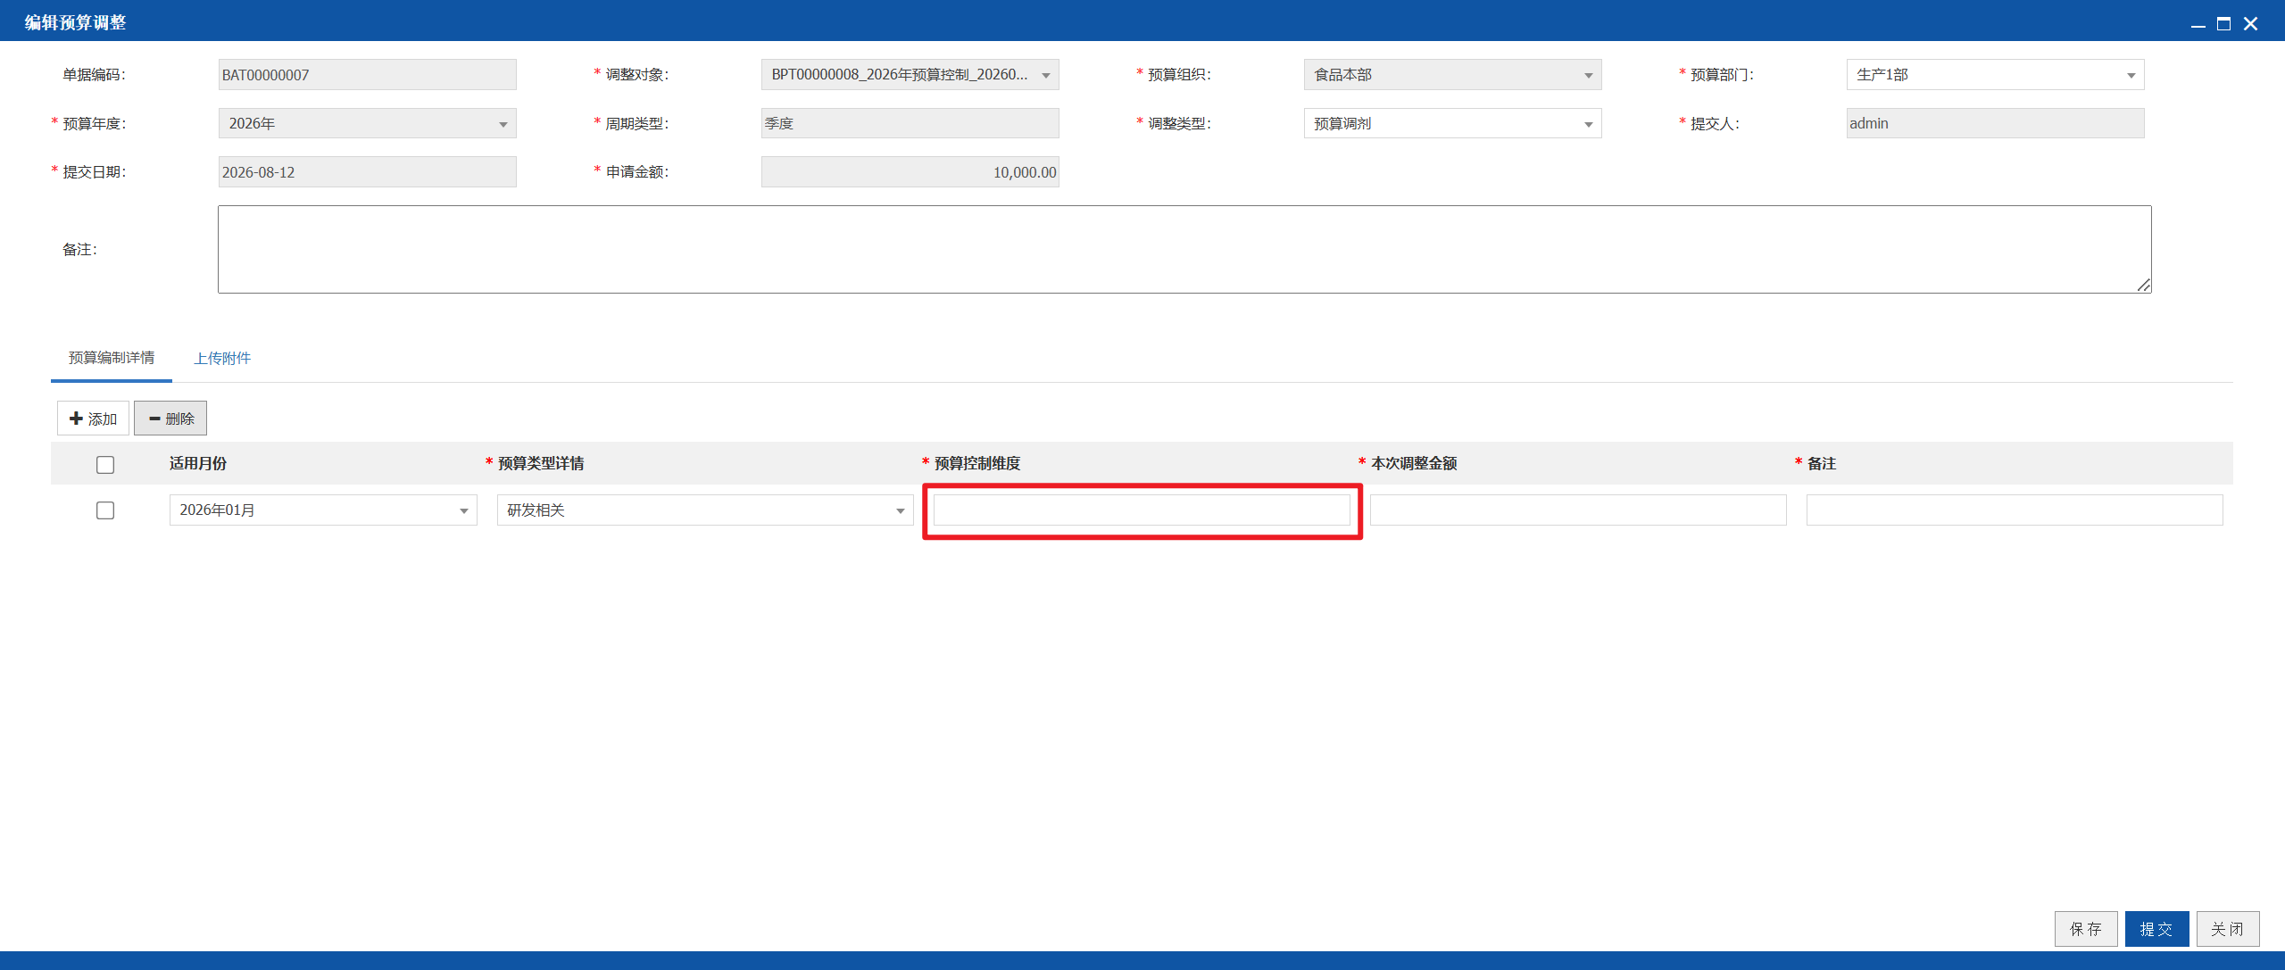
Task: Click the 本次调整金额 input field
Action: pos(1578,510)
